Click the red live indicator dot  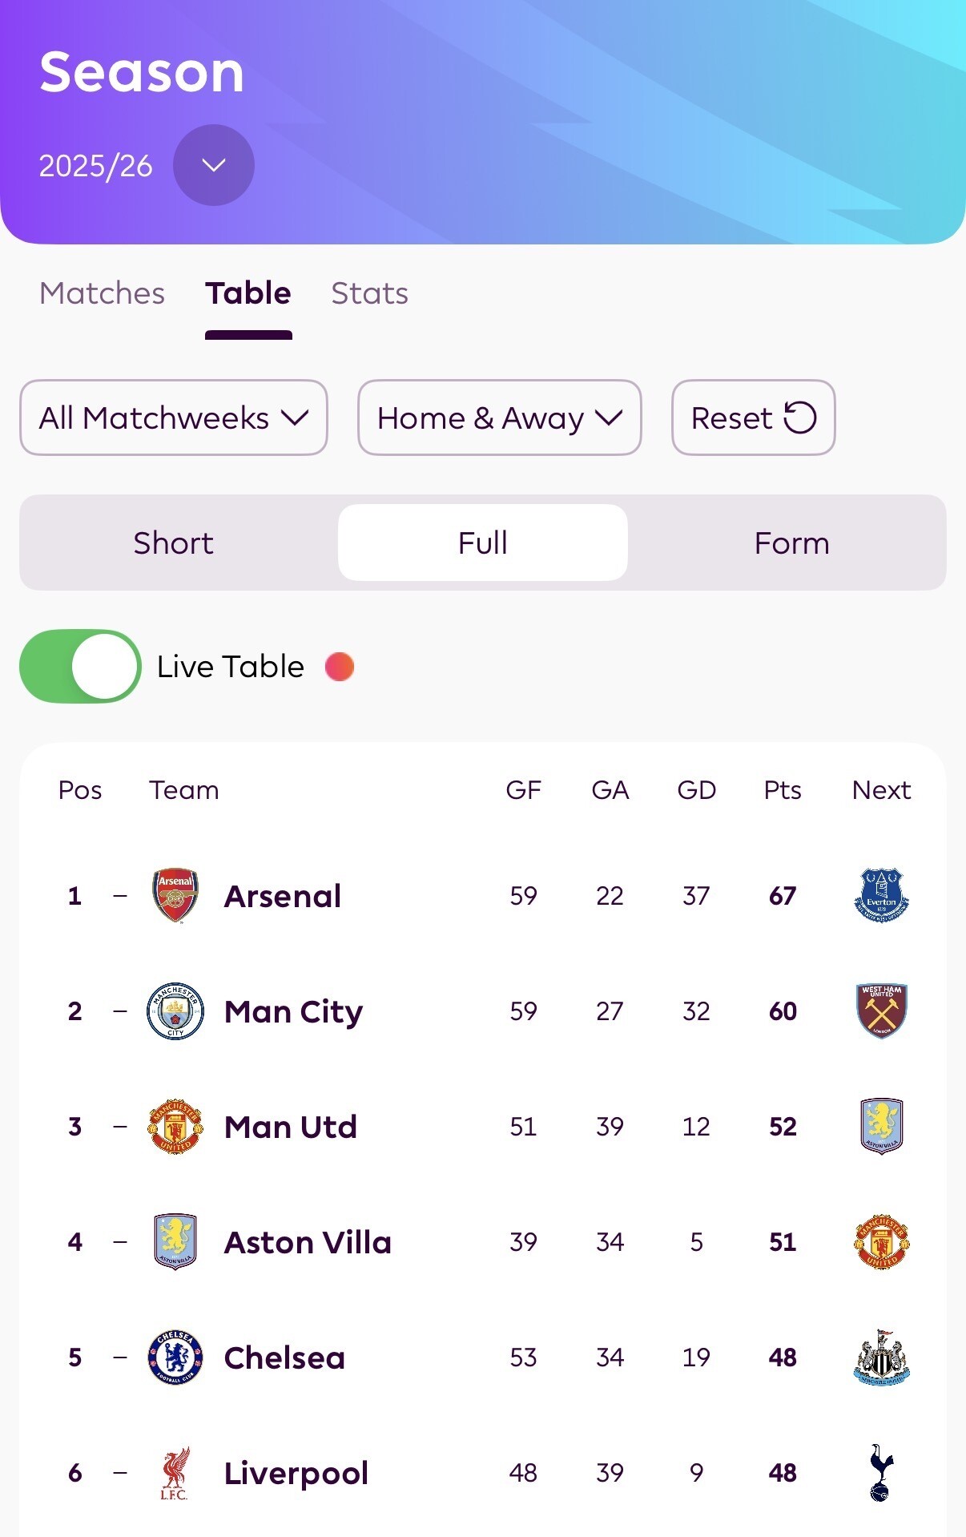tap(340, 666)
